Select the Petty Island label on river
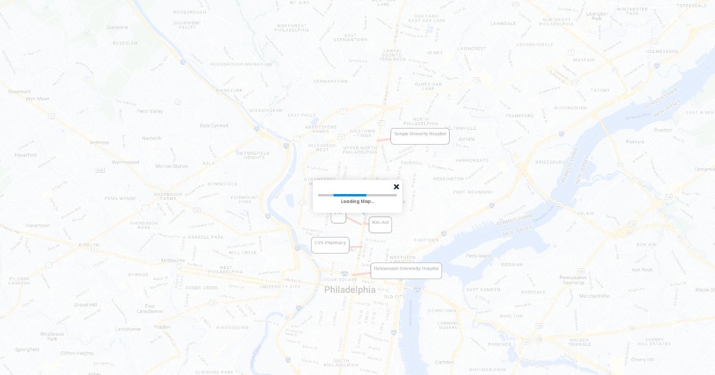The width and height of the screenshot is (715, 375). [478, 256]
